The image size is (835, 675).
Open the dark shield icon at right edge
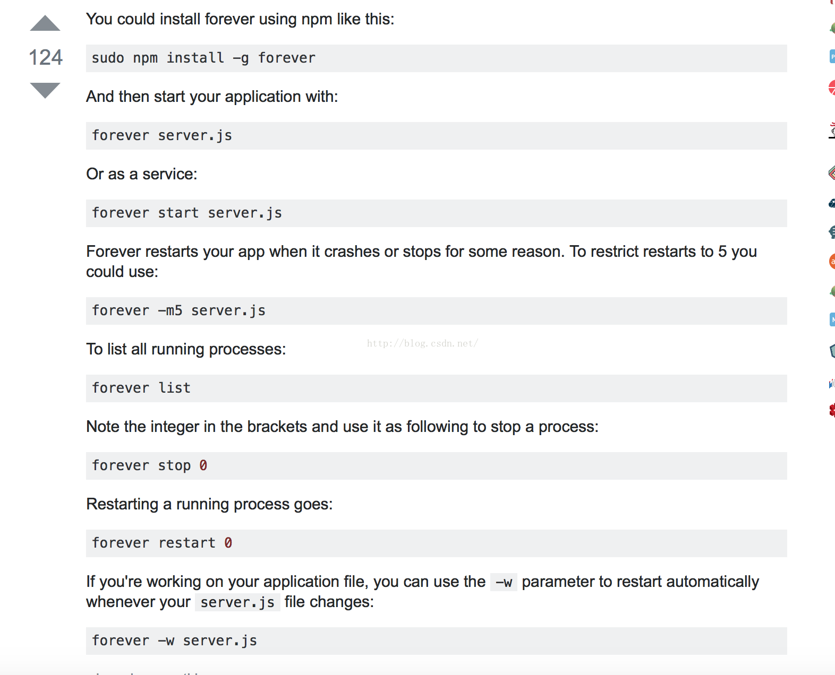(832, 351)
